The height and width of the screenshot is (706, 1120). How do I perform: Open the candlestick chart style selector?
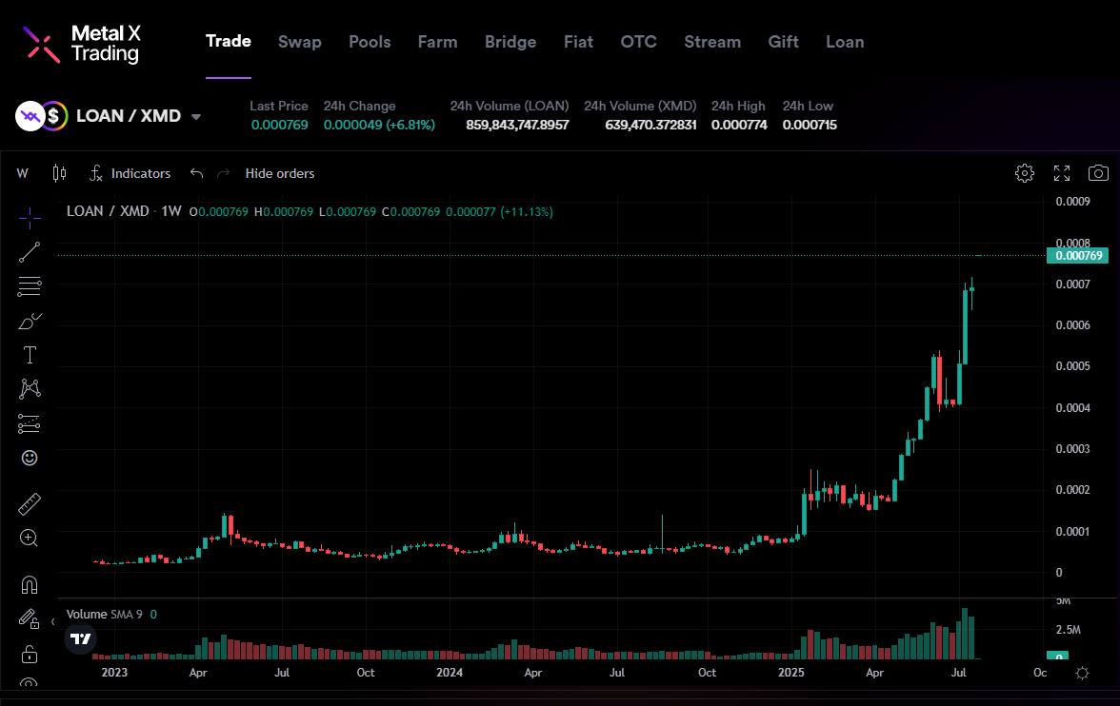pyautogui.click(x=59, y=173)
